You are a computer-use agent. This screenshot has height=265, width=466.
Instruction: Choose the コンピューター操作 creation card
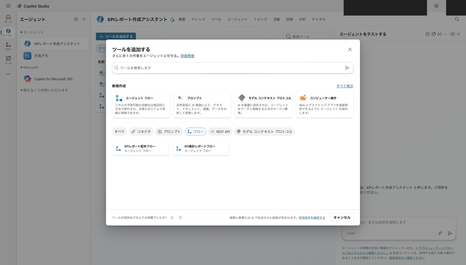[x=324, y=105]
